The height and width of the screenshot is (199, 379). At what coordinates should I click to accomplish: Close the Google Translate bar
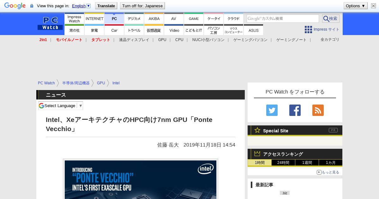click(373, 6)
